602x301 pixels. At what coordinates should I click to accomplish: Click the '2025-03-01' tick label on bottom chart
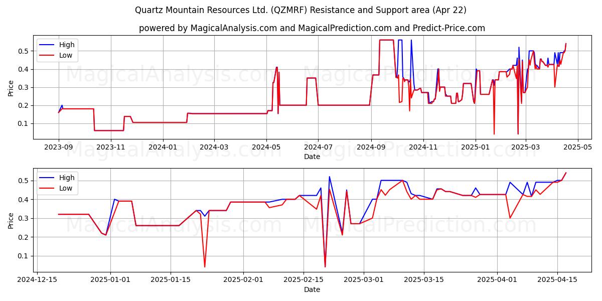(363, 280)
